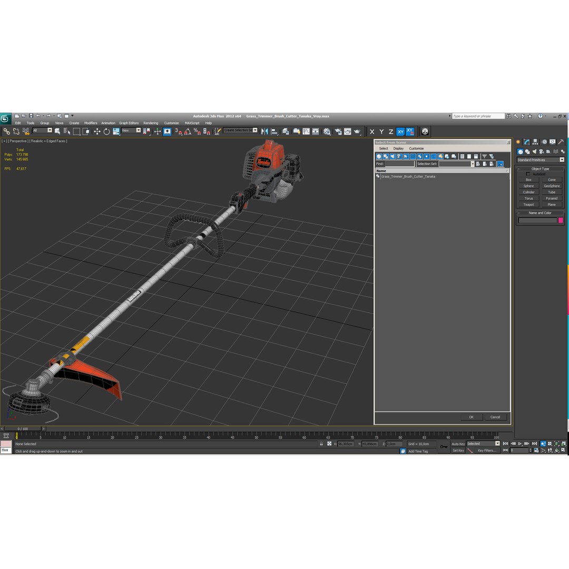Click the time slider 0 / 100 handle

[x=23, y=428]
